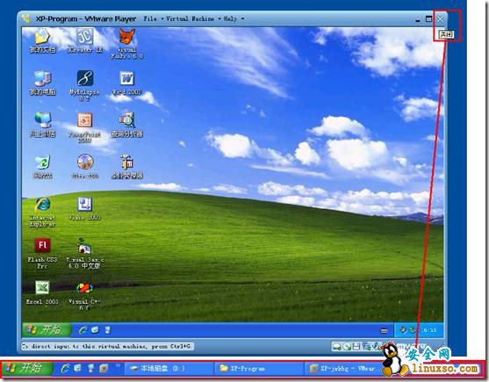Click the host Start (开始) button

[27, 369]
